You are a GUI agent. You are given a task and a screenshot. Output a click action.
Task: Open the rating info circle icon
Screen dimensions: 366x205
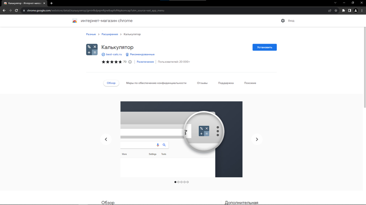[130, 62]
